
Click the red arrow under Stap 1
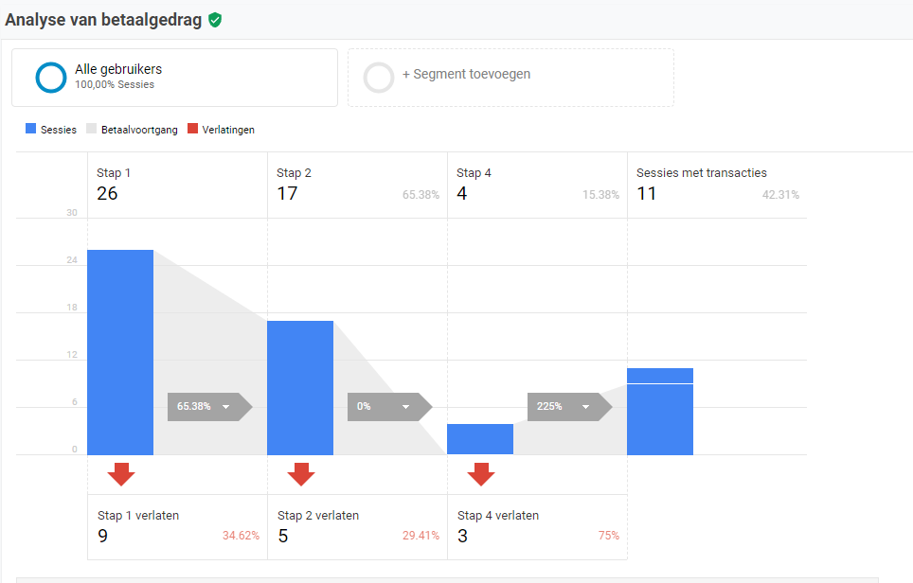tap(121, 474)
